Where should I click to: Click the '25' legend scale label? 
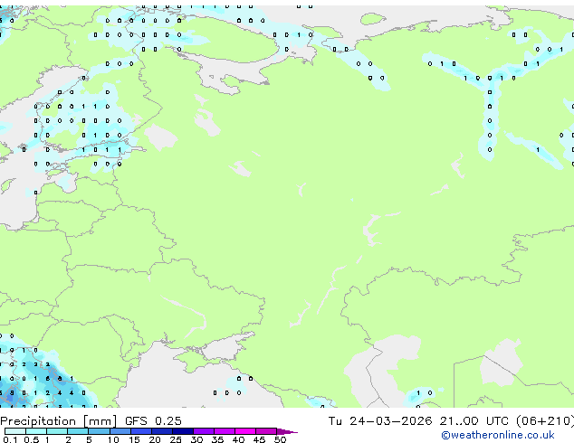click(x=176, y=439)
